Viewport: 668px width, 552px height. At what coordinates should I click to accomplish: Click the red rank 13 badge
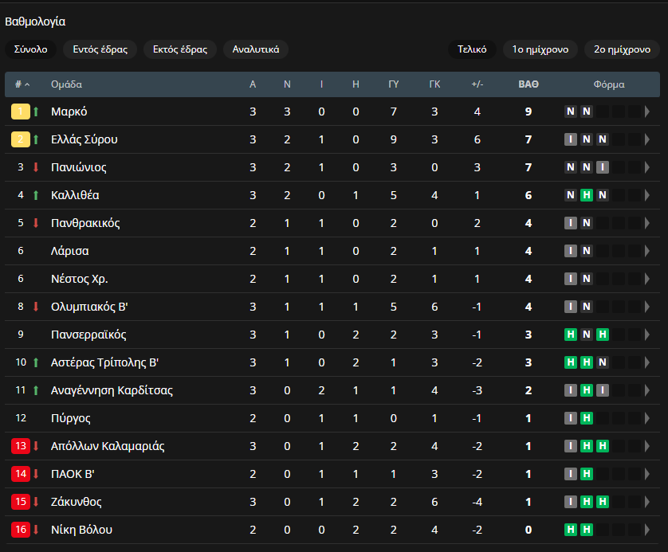click(x=21, y=446)
